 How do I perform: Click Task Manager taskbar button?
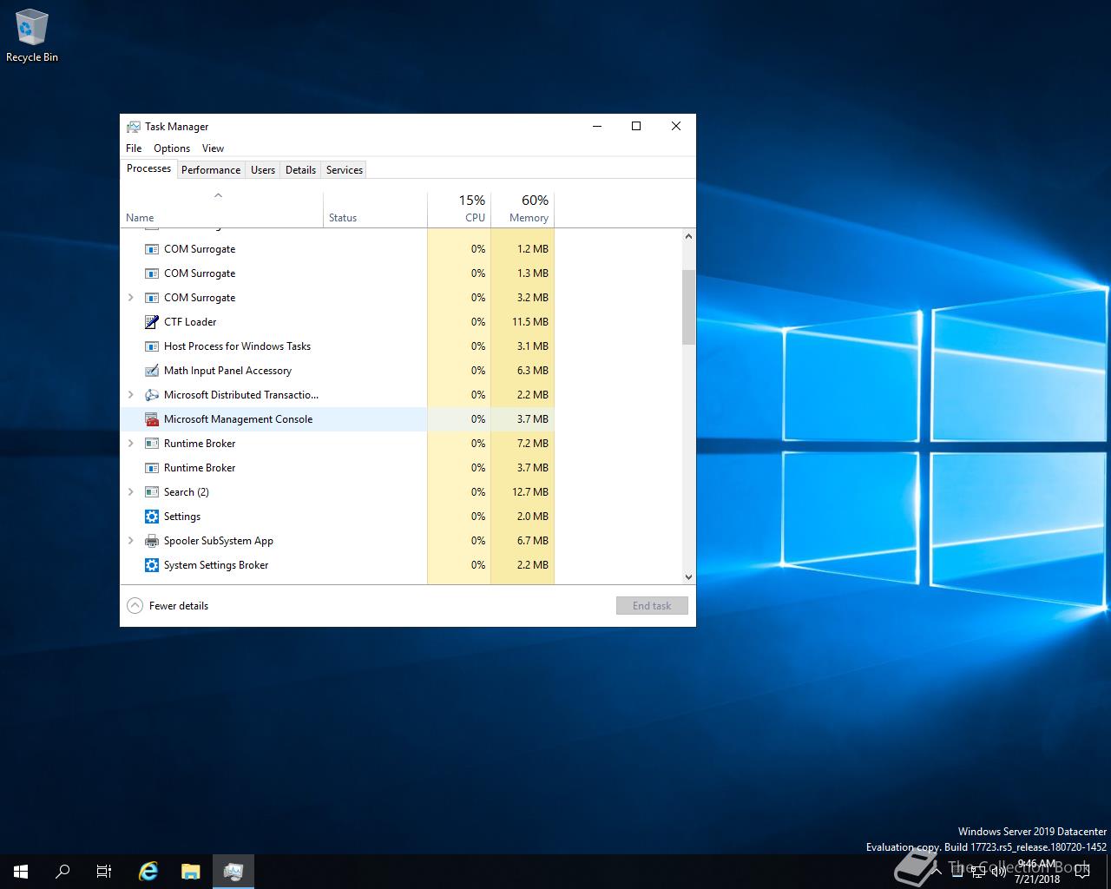pos(233,872)
